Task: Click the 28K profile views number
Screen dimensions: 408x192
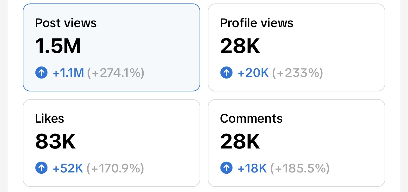Action: [x=240, y=46]
